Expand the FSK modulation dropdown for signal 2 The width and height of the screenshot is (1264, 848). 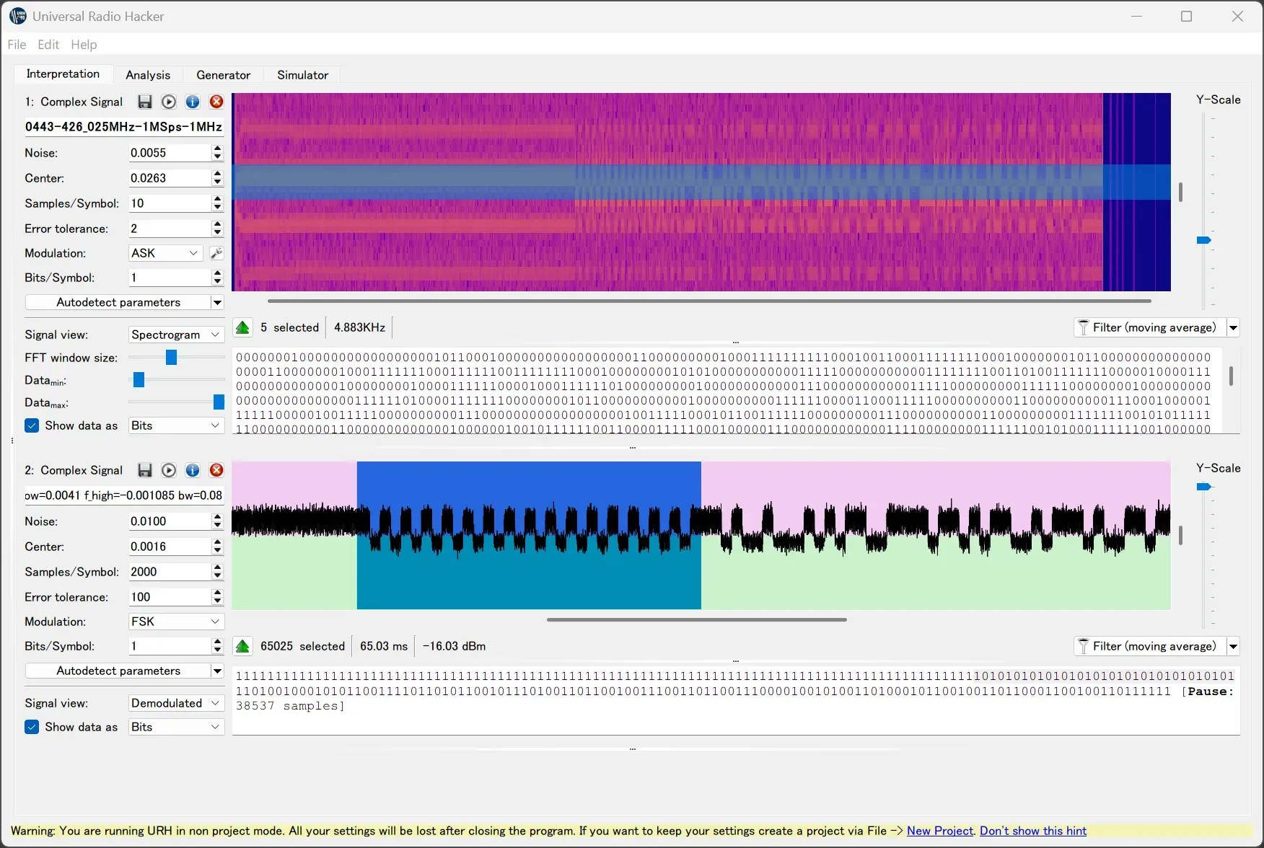175,622
